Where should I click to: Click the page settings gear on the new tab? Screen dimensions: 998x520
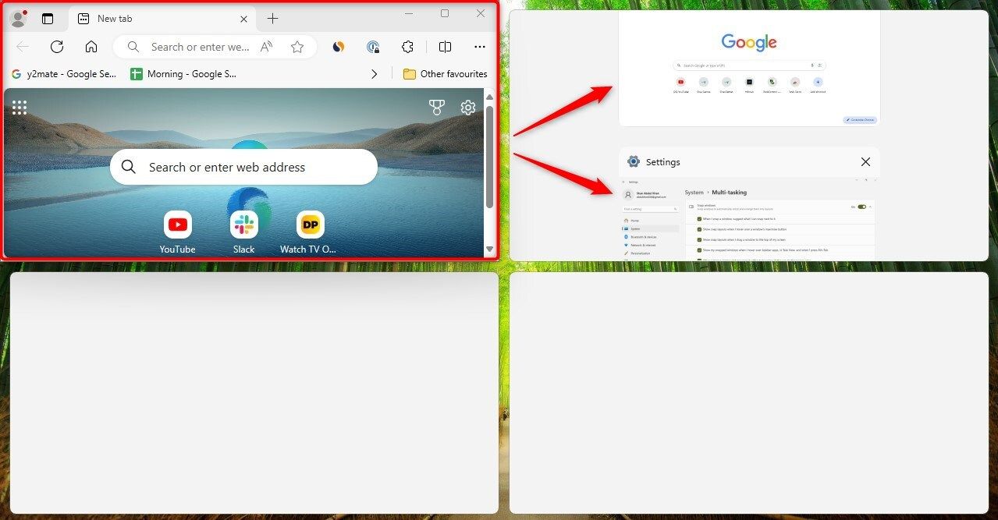[x=468, y=108]
